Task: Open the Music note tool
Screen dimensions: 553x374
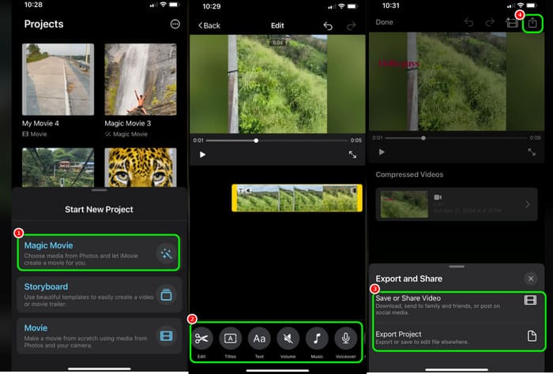Action: click(x=317, y=338)
